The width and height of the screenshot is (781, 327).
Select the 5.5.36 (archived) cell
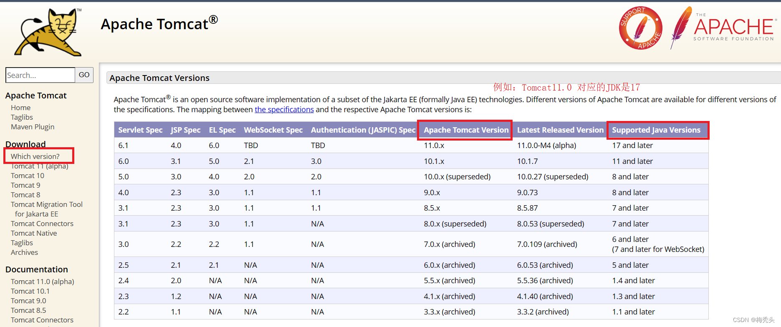coord(545,281)
